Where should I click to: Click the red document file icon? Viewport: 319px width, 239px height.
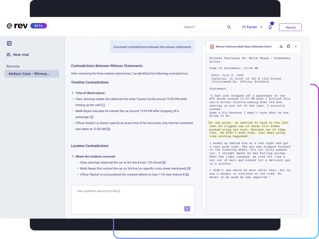[x=212, y=47]
